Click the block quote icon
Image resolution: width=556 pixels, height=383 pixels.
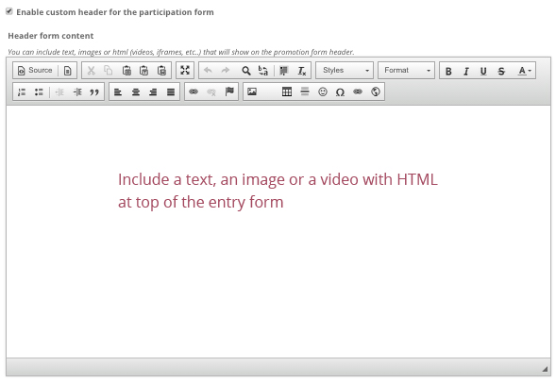(94, 92)
